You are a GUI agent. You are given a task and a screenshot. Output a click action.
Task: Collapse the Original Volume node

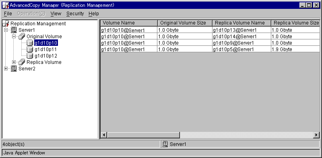(x=14, y=37)
